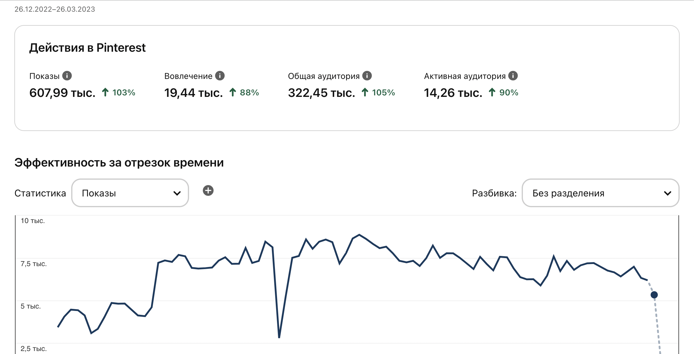Click the 607,99 тыс. impressions value
The height and width of the screenshot is (354, 694).
pos(62,93)
